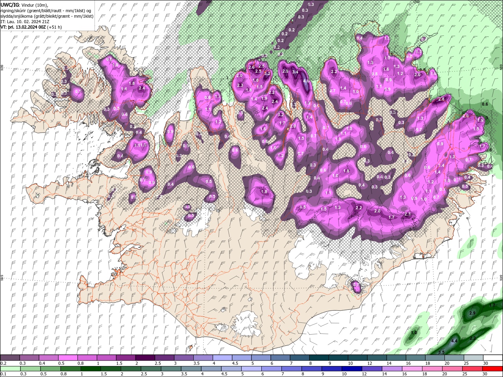Pick the top legend swatch labeled 0.2

pos(10,358)
